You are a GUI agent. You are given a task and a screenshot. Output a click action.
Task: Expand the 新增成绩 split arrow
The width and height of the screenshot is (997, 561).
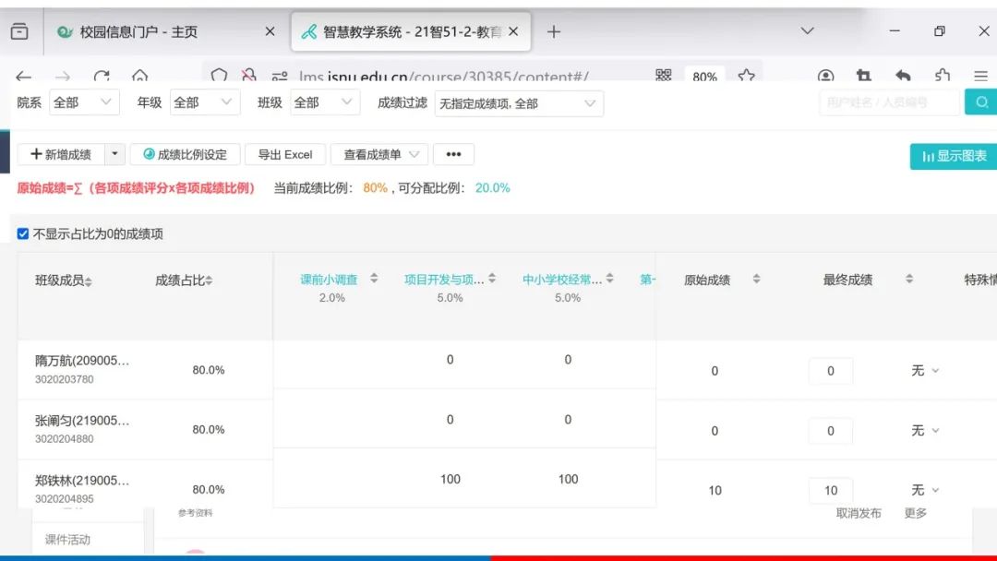coord(114,154)
